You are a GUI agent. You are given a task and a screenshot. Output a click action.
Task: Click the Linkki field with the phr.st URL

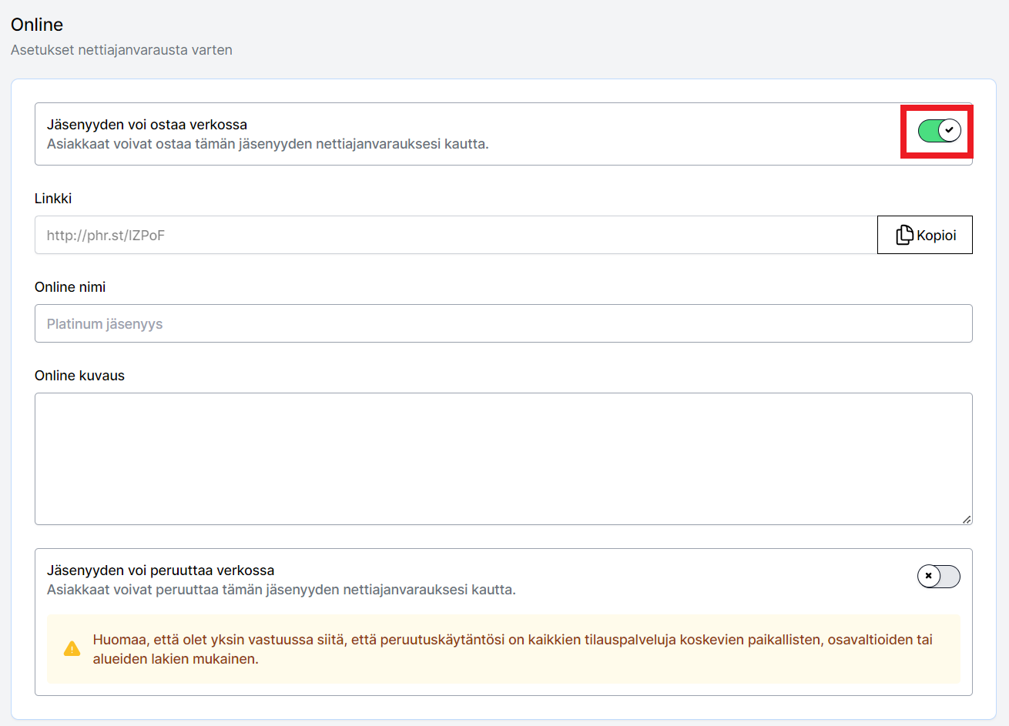click(454, 235)
